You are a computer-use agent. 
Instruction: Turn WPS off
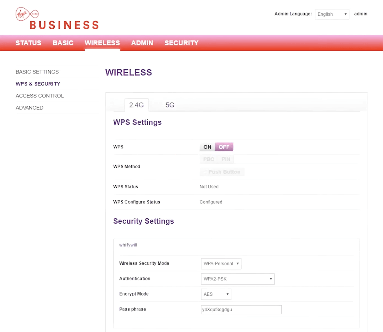point(224,147)
